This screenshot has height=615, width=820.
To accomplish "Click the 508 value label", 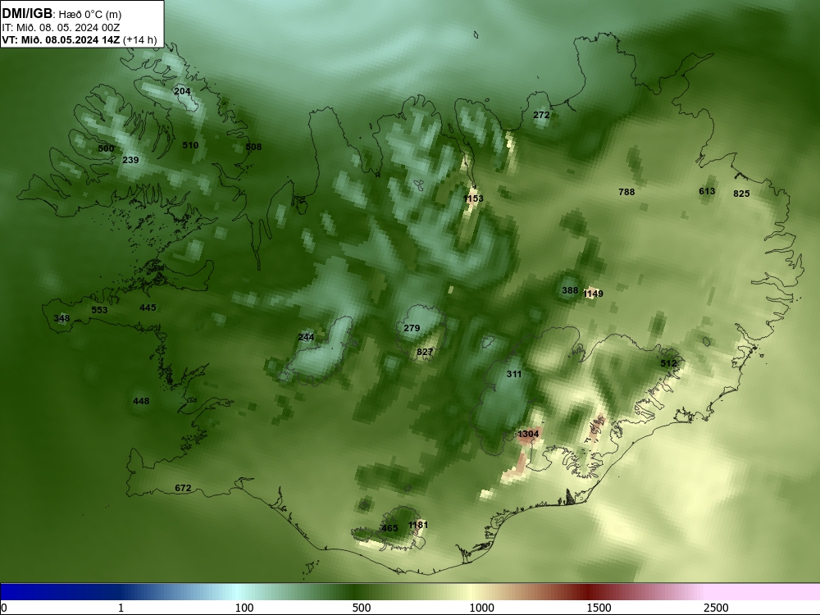I will (x=253, y=147).
